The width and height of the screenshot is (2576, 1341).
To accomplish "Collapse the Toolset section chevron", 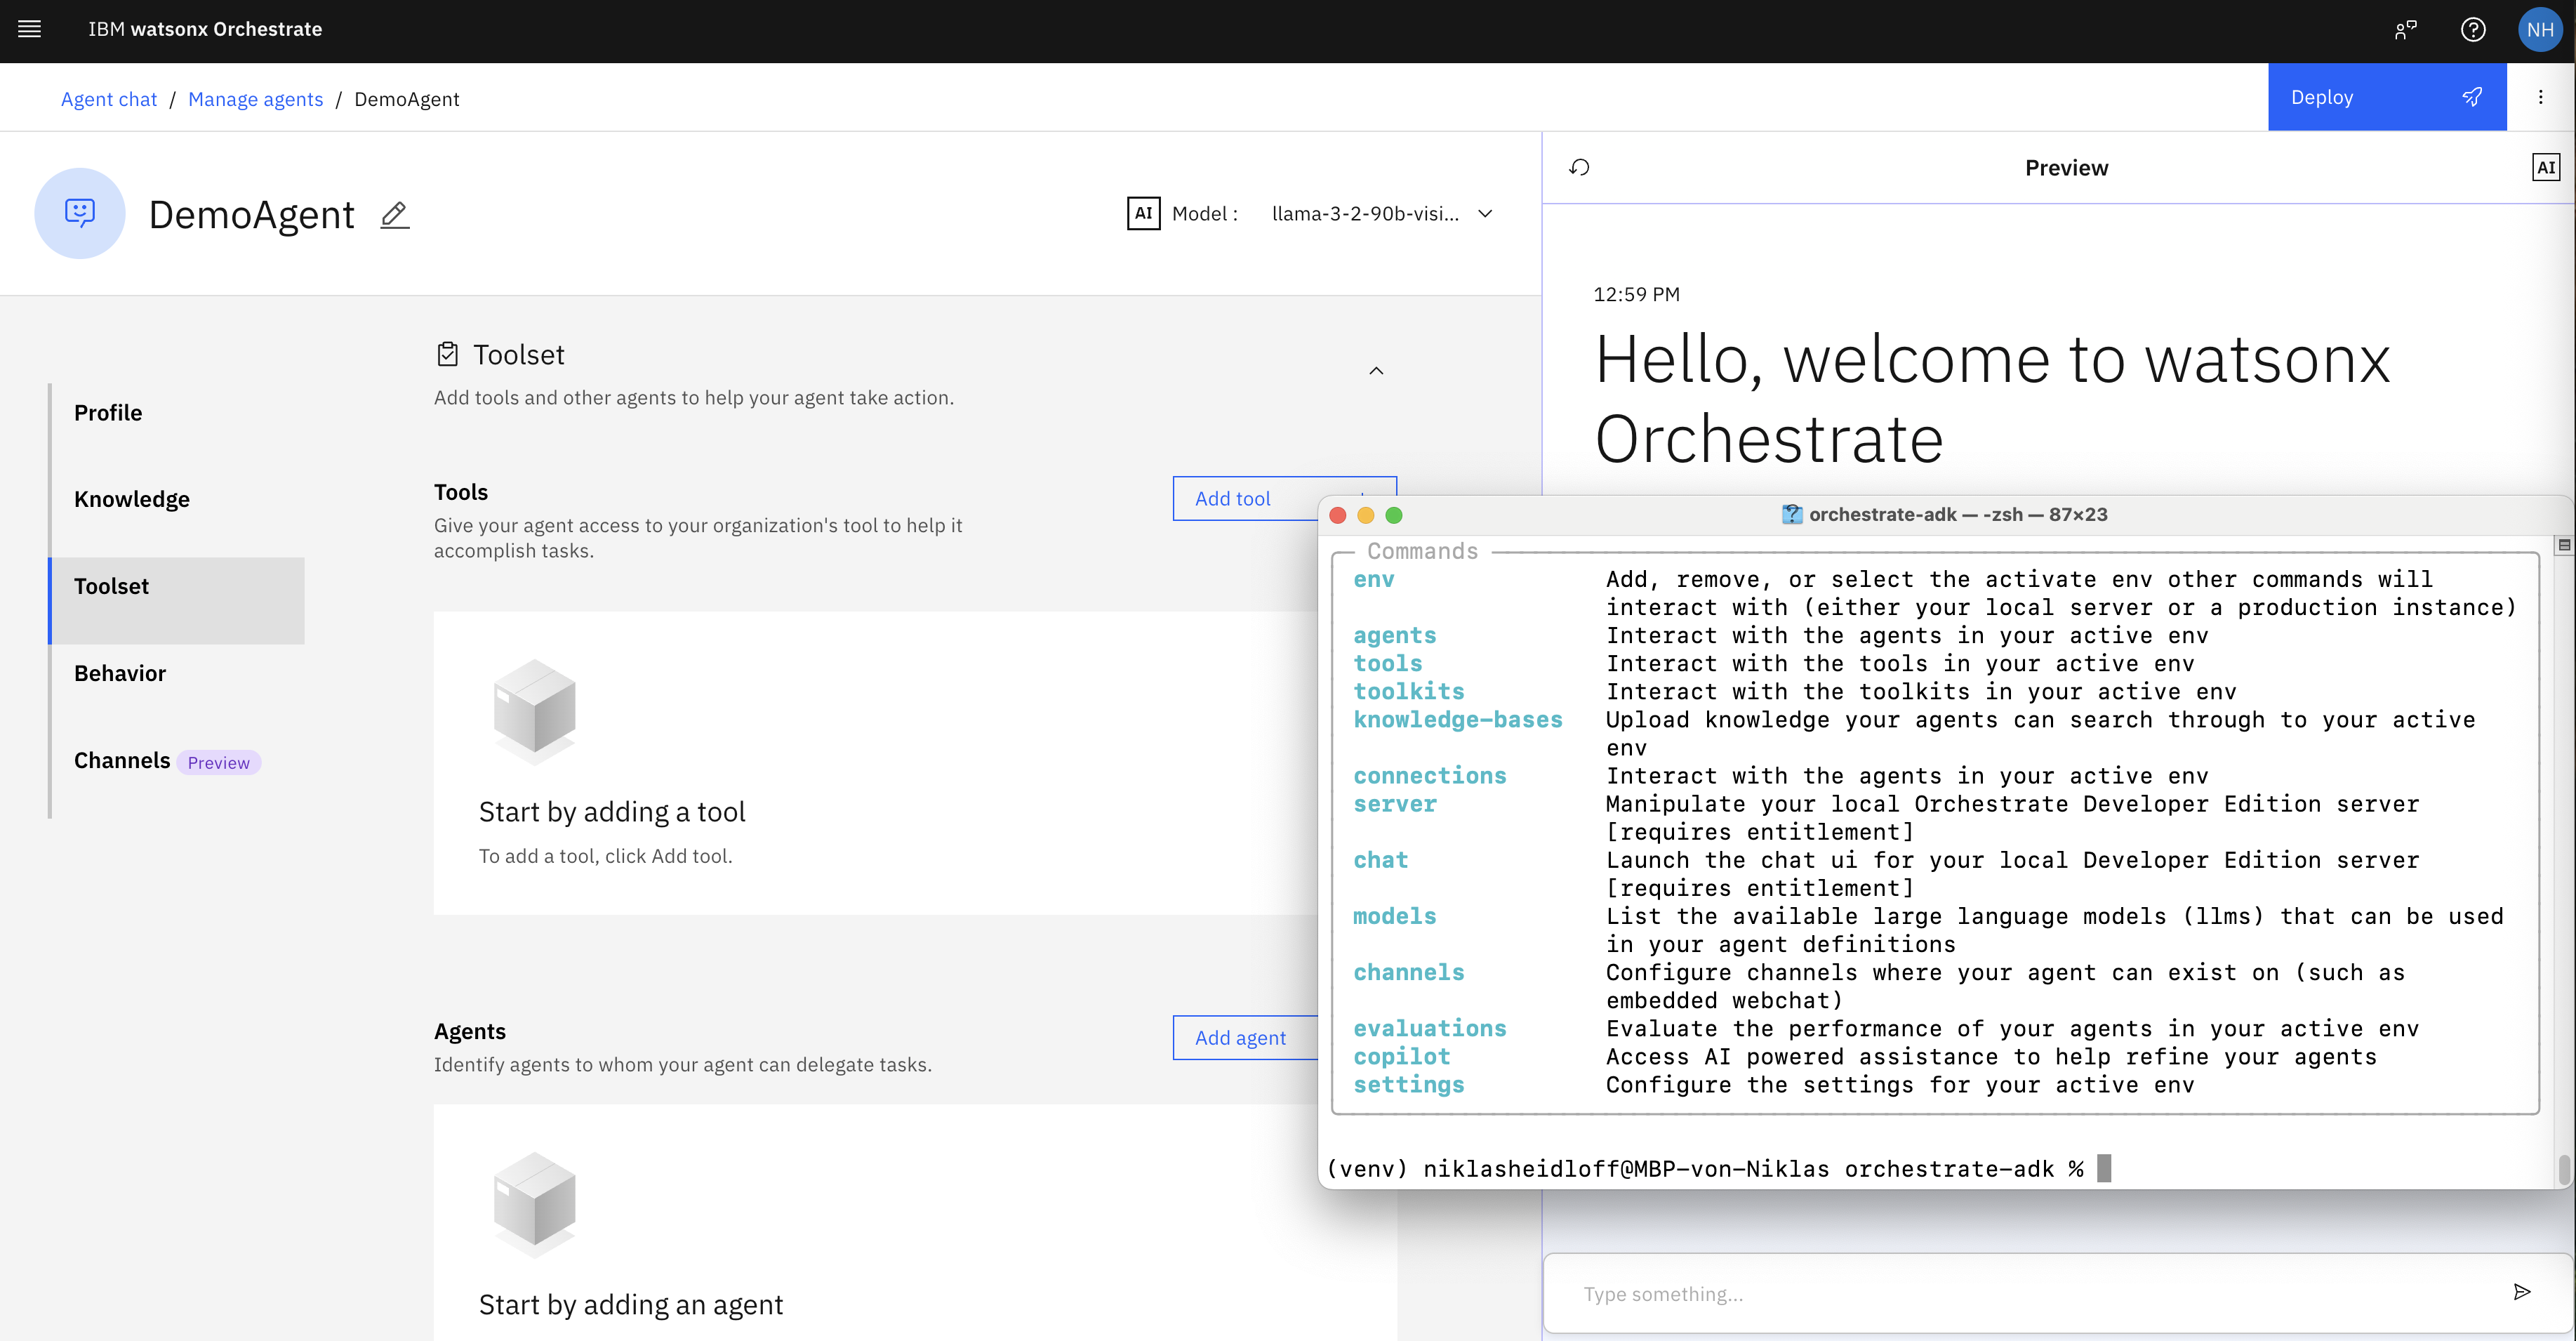I will tap(1376, 371).
